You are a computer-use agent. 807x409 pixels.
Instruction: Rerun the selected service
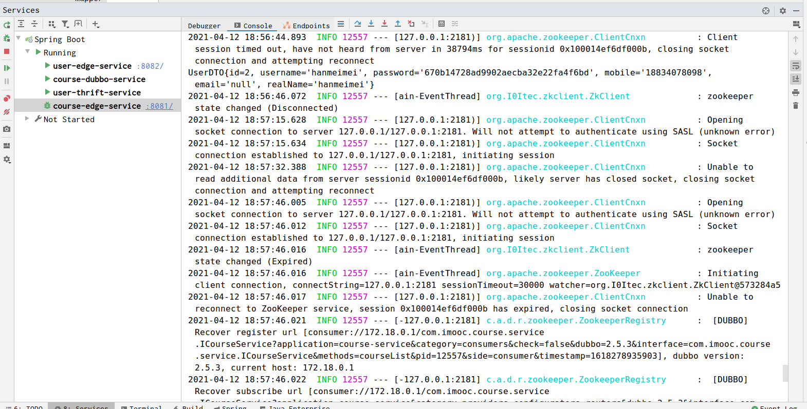tap(7, 25)
